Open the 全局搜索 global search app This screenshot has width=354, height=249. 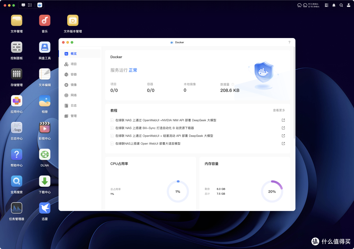tap(16, 181)
